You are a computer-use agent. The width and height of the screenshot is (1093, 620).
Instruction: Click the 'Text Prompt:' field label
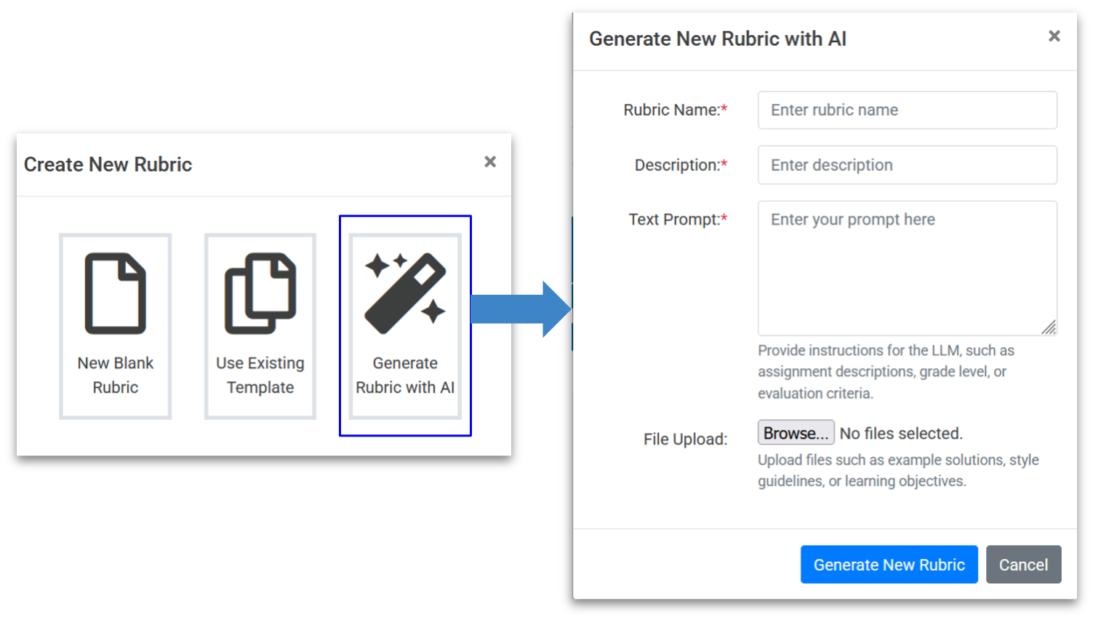[x=674, y=220]
